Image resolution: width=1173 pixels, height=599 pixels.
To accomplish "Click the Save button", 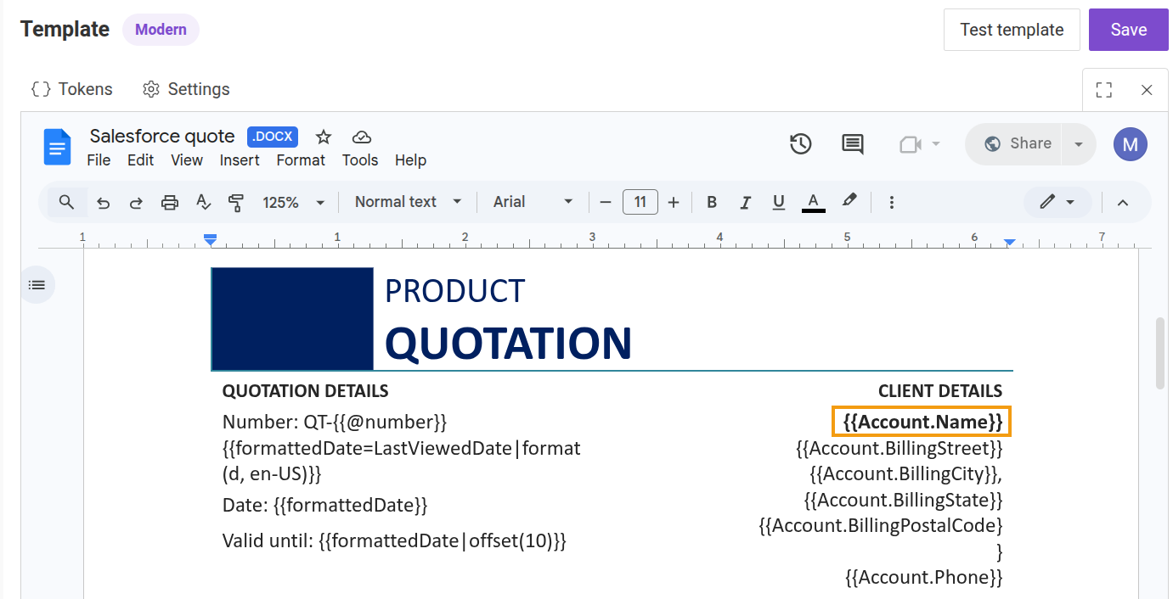I will click(x=1128, y=30).
